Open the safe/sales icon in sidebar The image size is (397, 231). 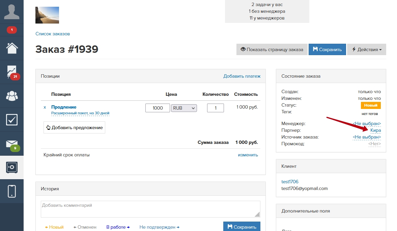tap(12, 167)
